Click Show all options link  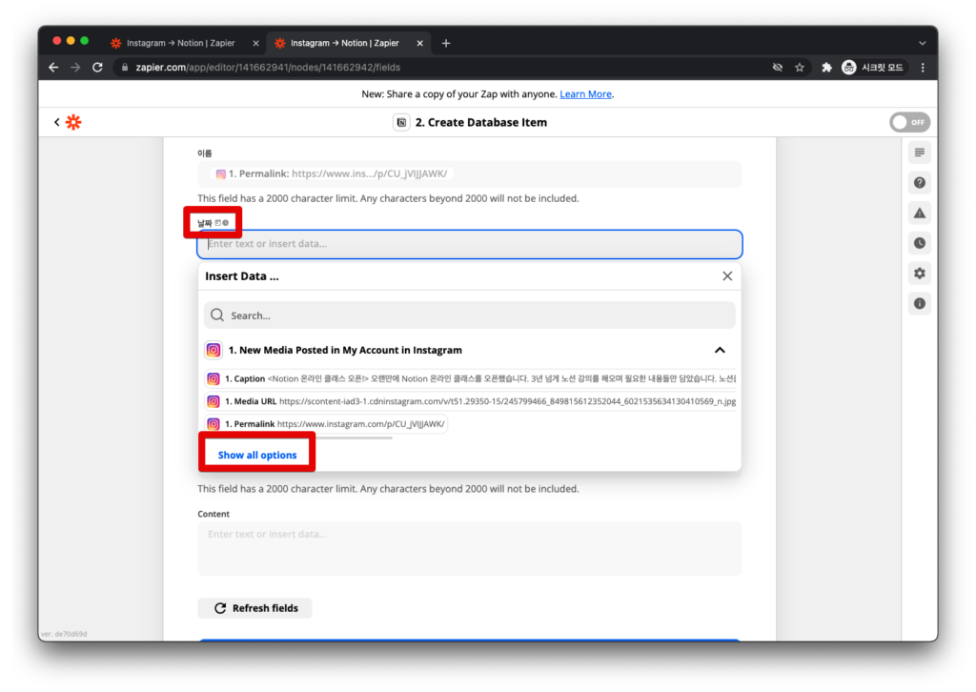(257, 455)
